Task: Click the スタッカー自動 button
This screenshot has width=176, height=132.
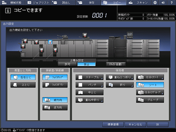Action: (x=116, y=64)
